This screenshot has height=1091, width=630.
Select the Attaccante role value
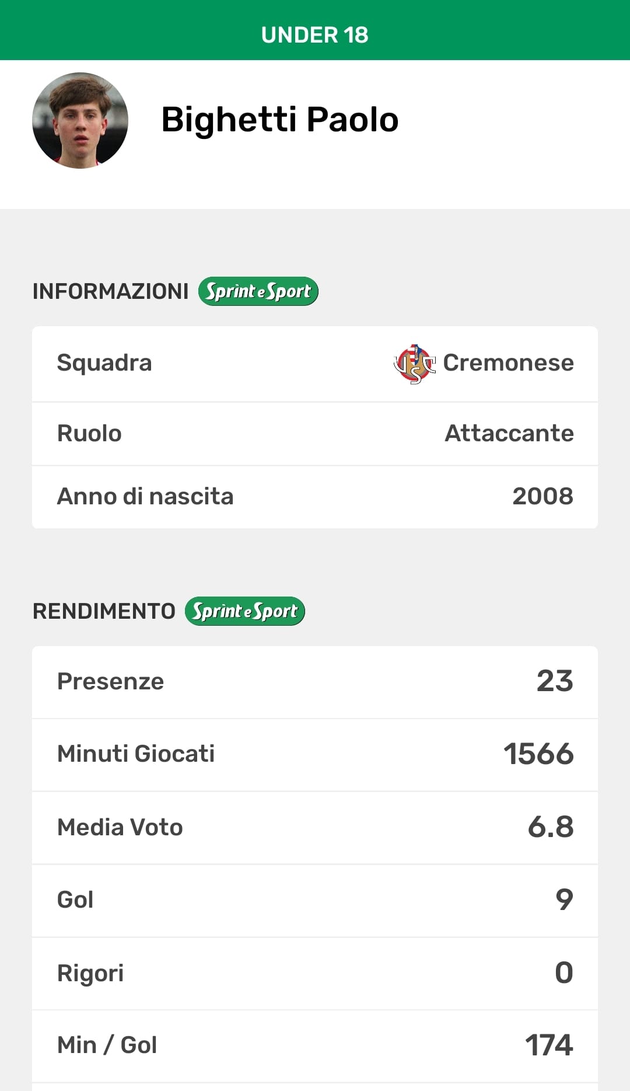pos(509,434)
